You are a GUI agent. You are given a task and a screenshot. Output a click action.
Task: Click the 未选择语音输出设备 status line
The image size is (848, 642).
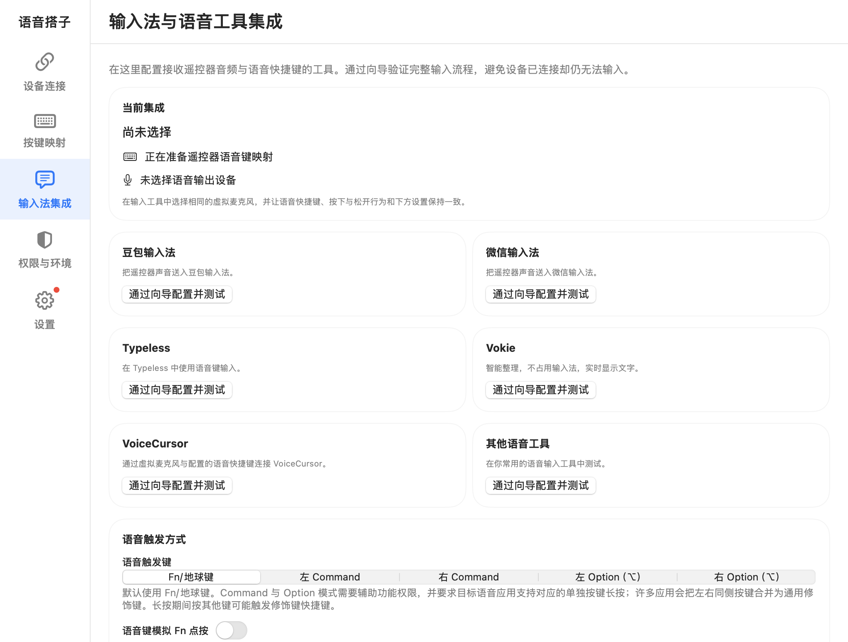tap(188, 180)
